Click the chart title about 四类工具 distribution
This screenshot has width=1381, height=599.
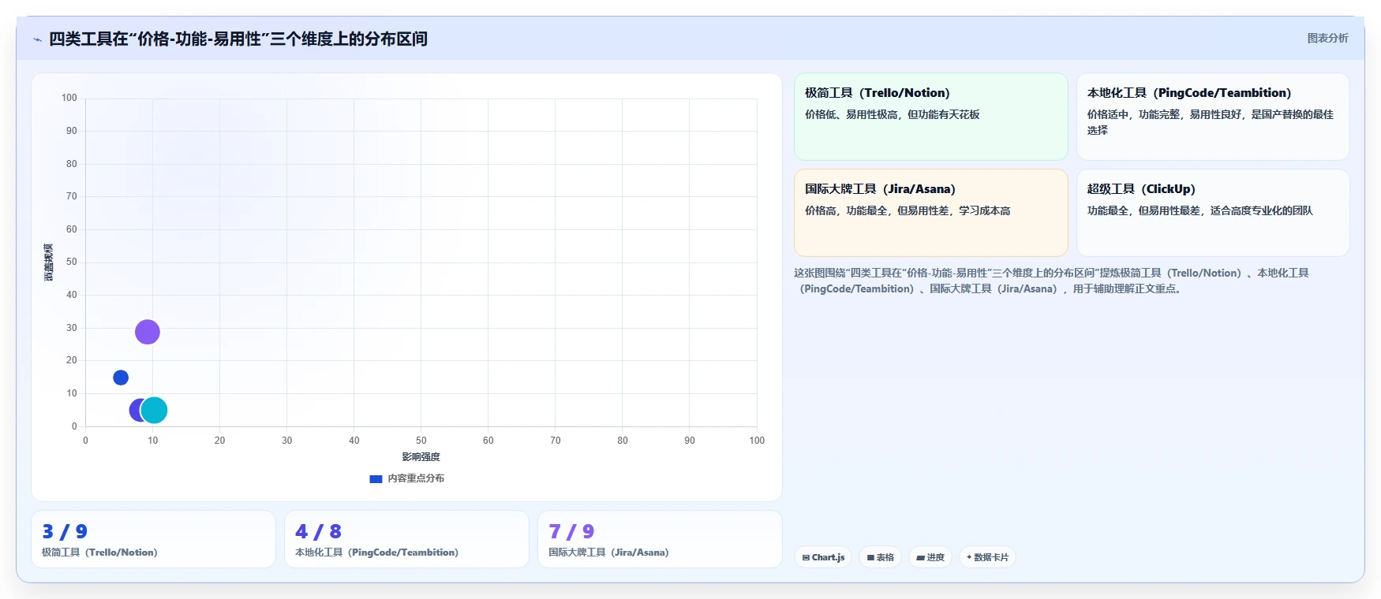238,39
